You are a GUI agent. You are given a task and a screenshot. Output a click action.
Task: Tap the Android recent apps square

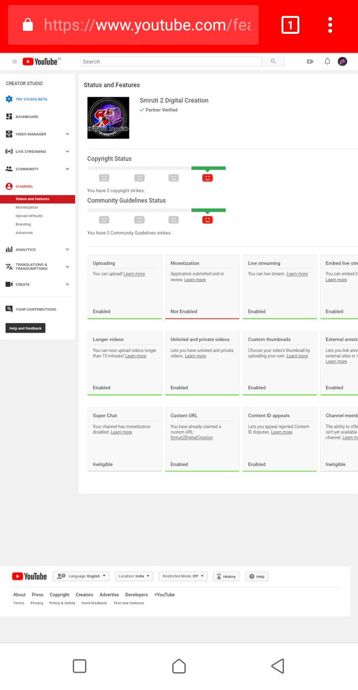tap(79, 666)
